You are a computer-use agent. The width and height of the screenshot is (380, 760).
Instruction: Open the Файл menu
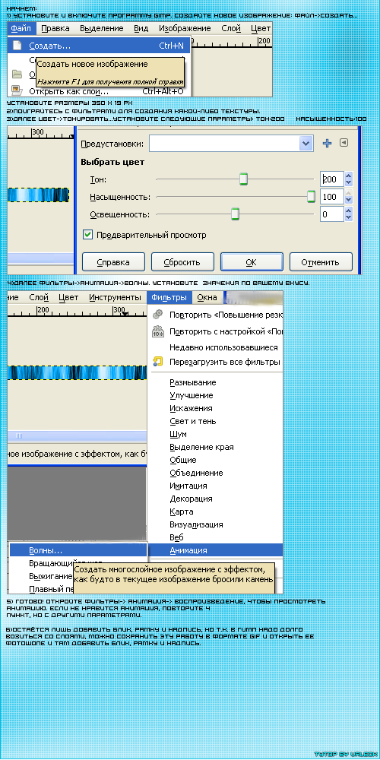click(x=21, y=29)
